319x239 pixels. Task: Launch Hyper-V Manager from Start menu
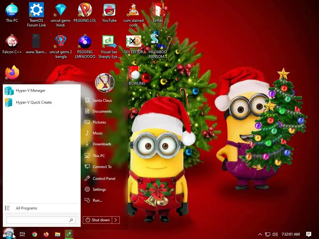(x=41, y=91)
